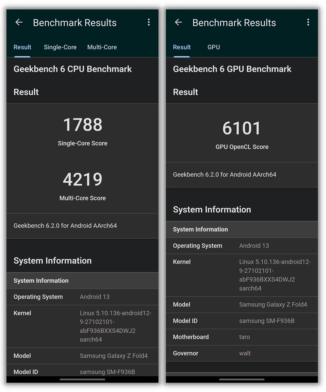Tap the Governor walt row
Image resolution: width=326 pixels, height=392 pixels.
click(x=242, y=353)
